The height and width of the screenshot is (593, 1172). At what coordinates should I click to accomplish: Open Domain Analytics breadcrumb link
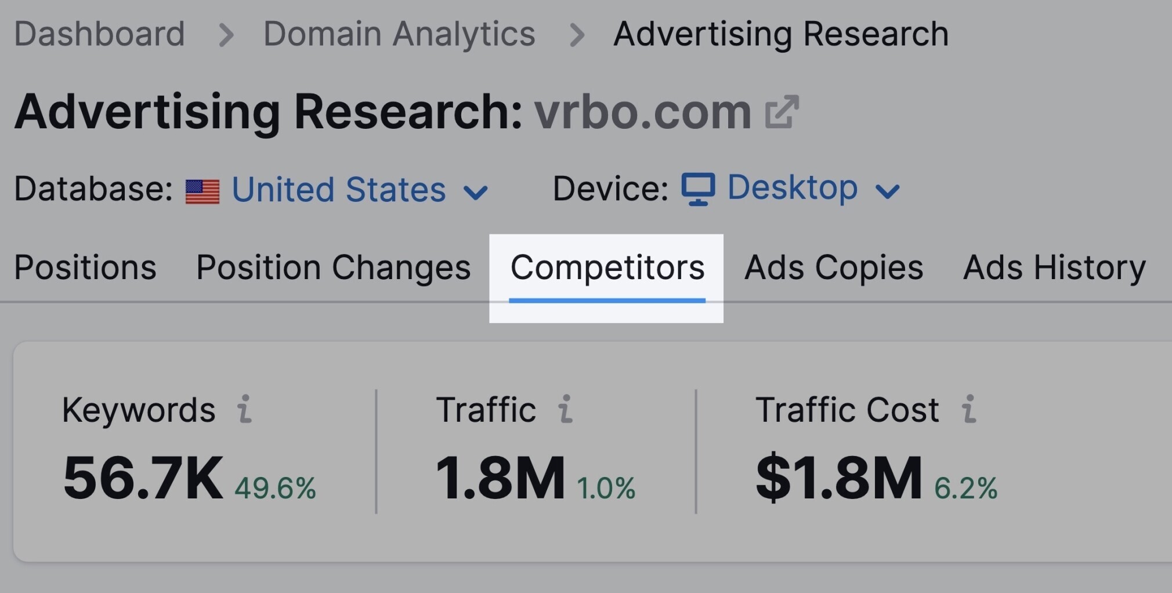(399, 34)
